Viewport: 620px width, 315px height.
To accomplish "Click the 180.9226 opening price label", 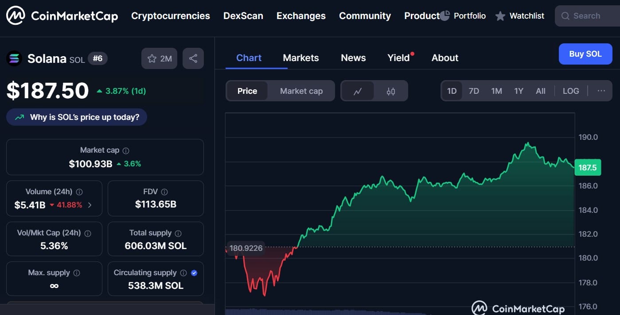I will [246, 248].
